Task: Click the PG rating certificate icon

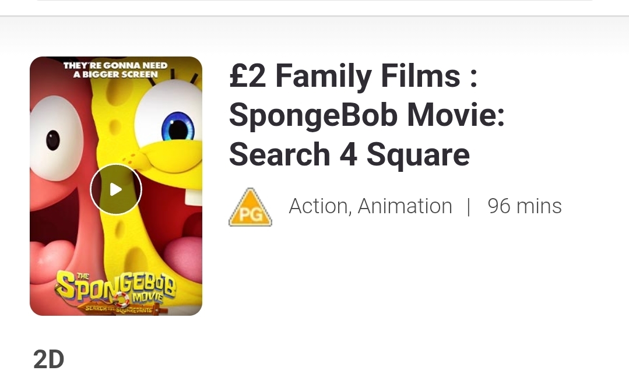Action: point(250,206)
